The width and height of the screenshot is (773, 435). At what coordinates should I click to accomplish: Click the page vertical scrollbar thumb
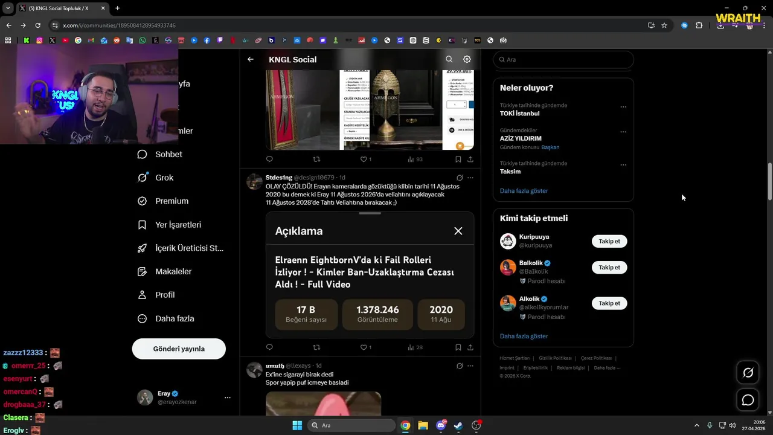769,181
